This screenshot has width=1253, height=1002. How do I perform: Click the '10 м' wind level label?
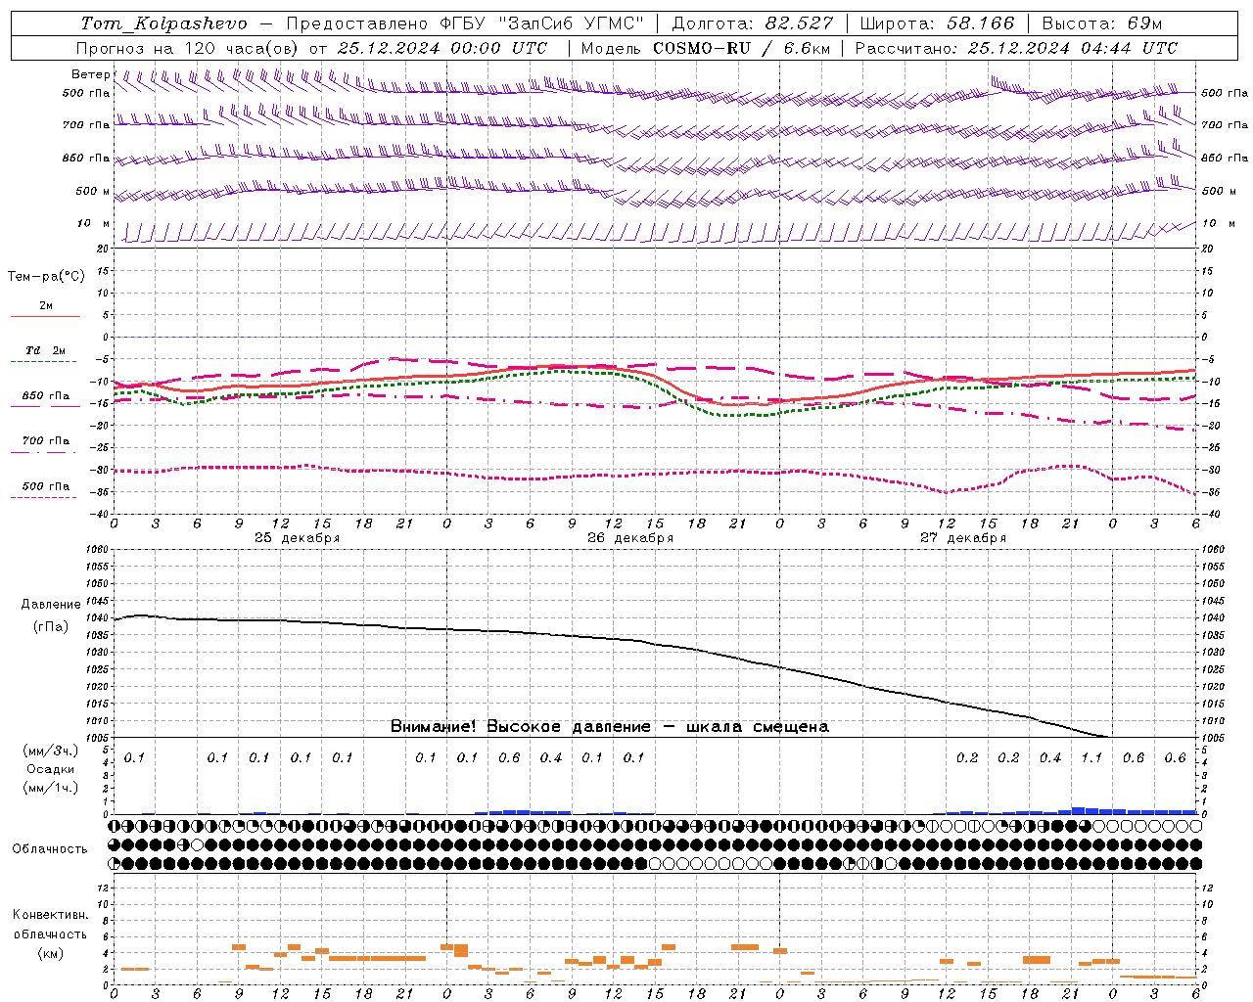[x=93, y=223]
